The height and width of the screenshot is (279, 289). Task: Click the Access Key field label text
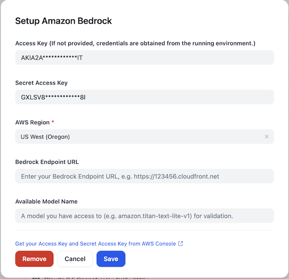tap(135, 43)
